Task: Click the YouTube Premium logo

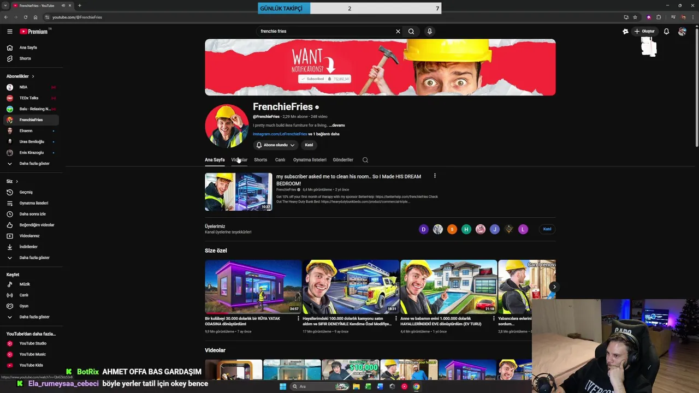Action: click(x=35, y=31)
